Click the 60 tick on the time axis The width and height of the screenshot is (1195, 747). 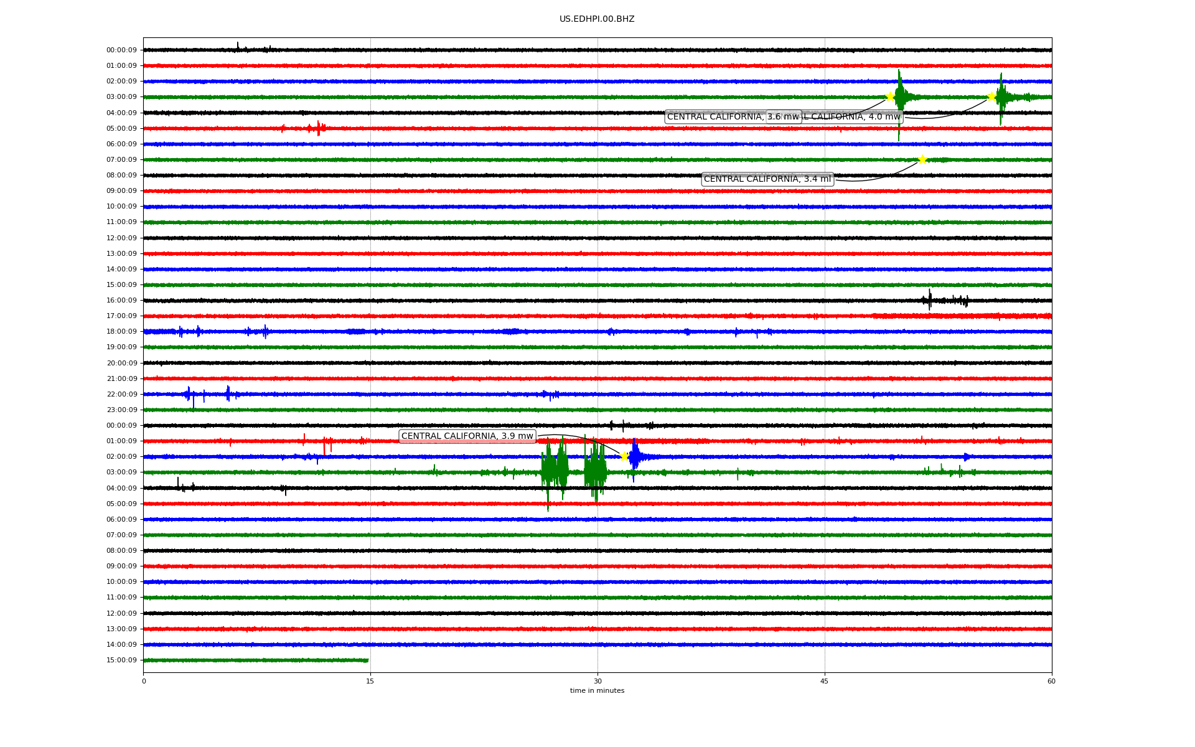(1051, 681)
